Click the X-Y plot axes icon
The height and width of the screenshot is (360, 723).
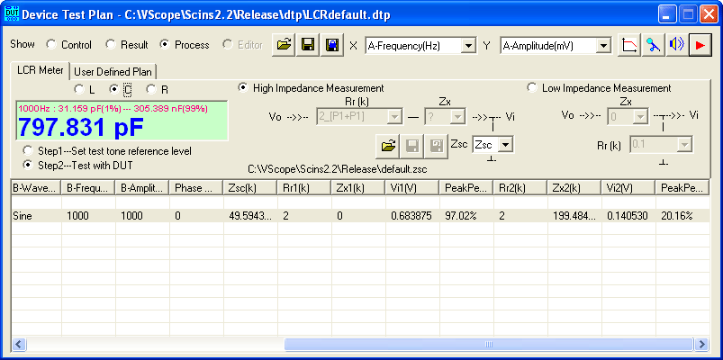[x=631, y=45]
